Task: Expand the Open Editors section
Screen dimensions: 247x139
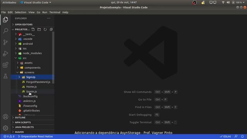Action: pyautogui.click(x=32, y=25)
